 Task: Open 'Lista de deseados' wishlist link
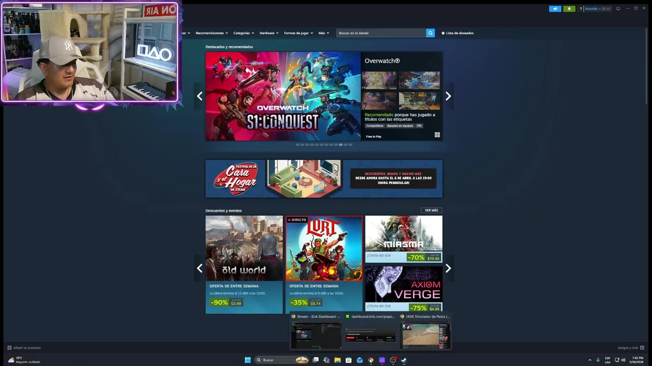coord(457,33)
